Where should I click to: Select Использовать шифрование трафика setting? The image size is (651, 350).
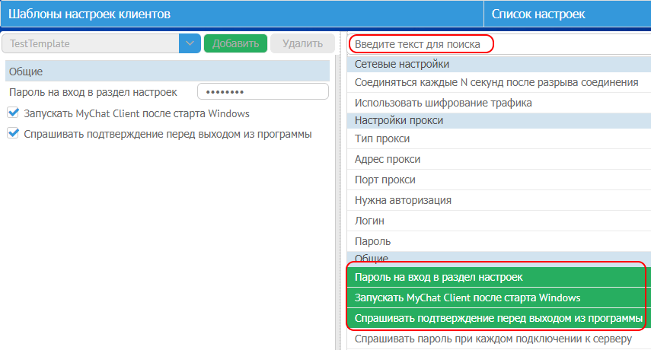[x=443, y=103]
